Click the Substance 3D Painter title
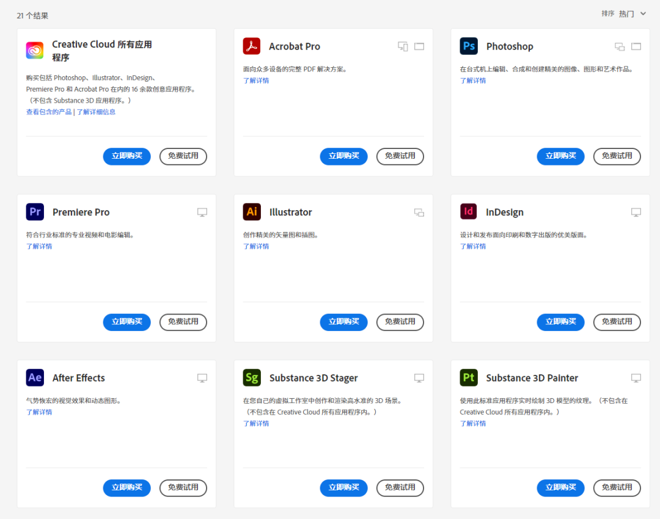The width and height of the screenshot is (660, 519). pos(532,378)
